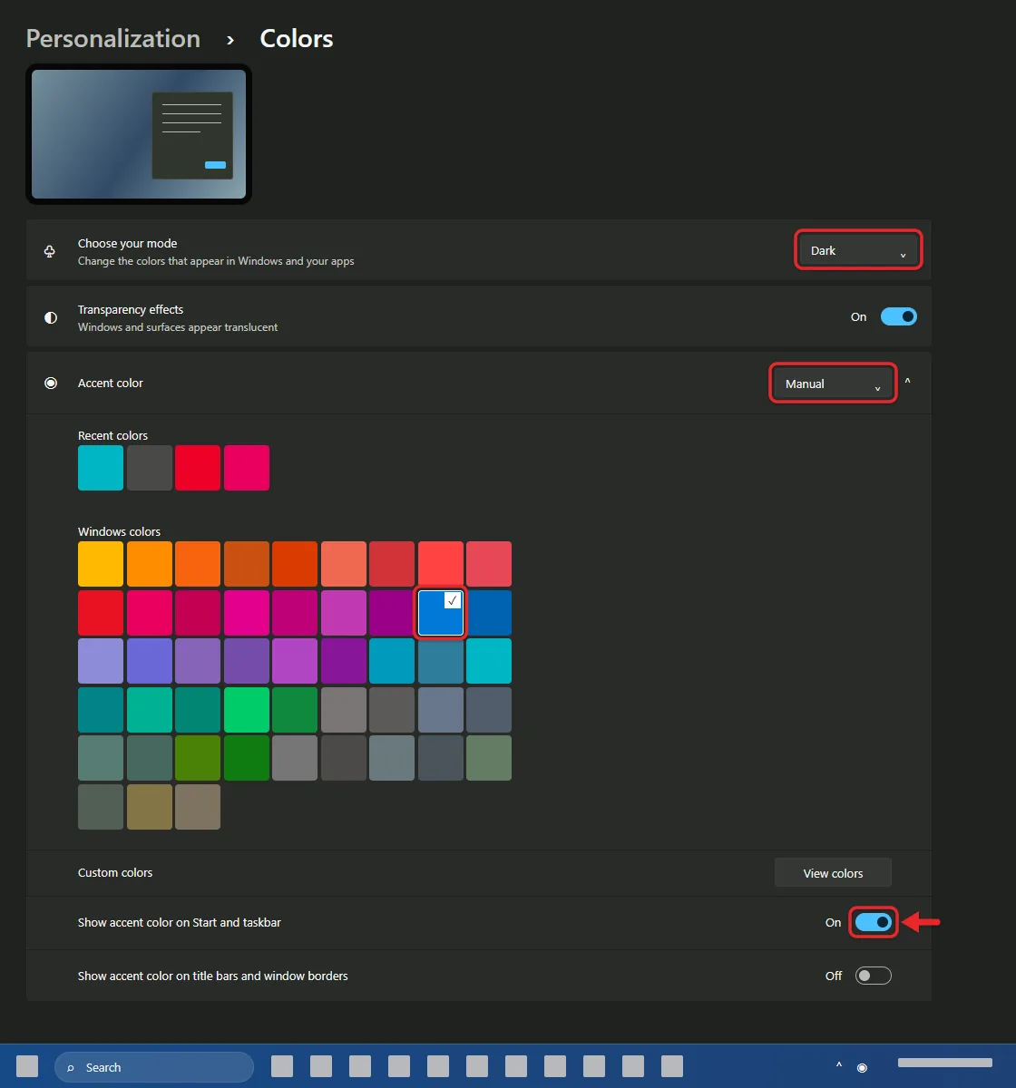This screenshot has height=1088, width=1016.
Task: Pick the pink swatch under Recent colors
Action: [x=247, y=468]
